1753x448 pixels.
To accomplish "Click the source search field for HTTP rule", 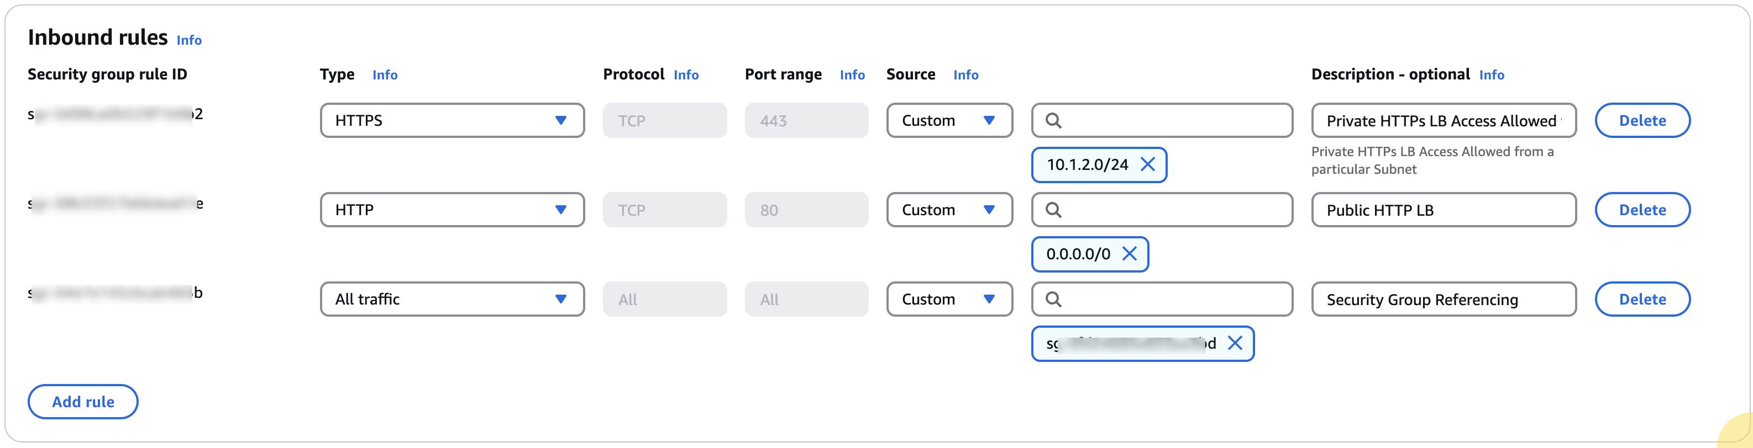I will click(1171, 210).
